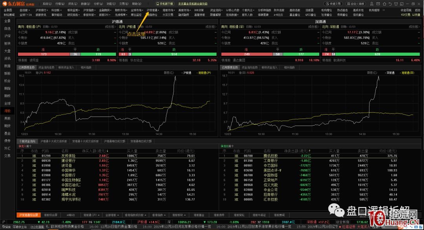This screenshot has width=424, height=230.
Task: Expand the 港股市场 dropdown
Action: [169, 10]
